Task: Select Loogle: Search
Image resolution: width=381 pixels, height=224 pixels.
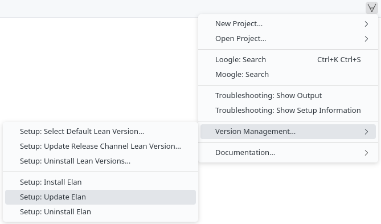Action: click(288, 60)
